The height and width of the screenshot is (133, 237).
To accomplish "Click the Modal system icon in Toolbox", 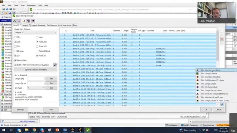I will 3,58.
